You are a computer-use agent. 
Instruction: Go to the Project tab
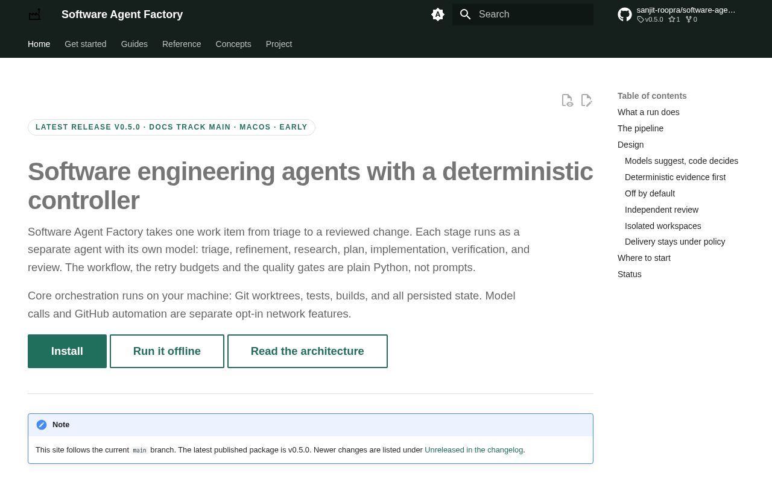279,44
